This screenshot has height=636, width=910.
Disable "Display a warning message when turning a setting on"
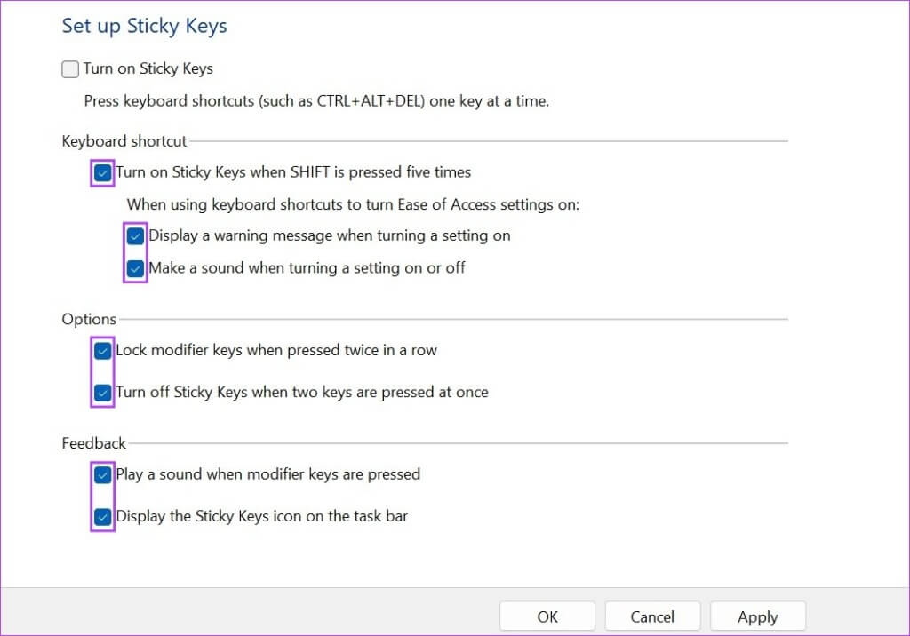[134, 235]
